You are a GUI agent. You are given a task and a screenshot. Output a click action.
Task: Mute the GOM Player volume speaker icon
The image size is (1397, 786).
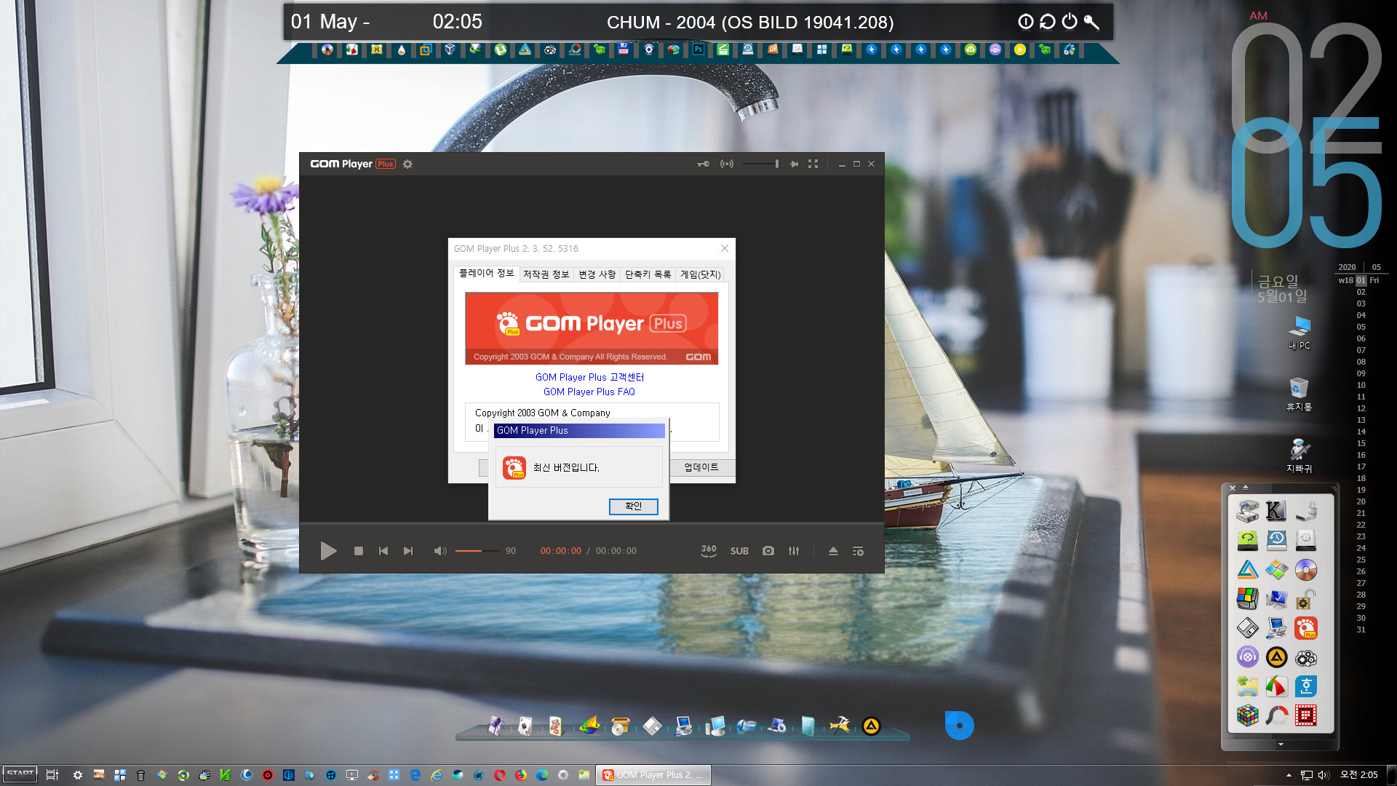440,551
